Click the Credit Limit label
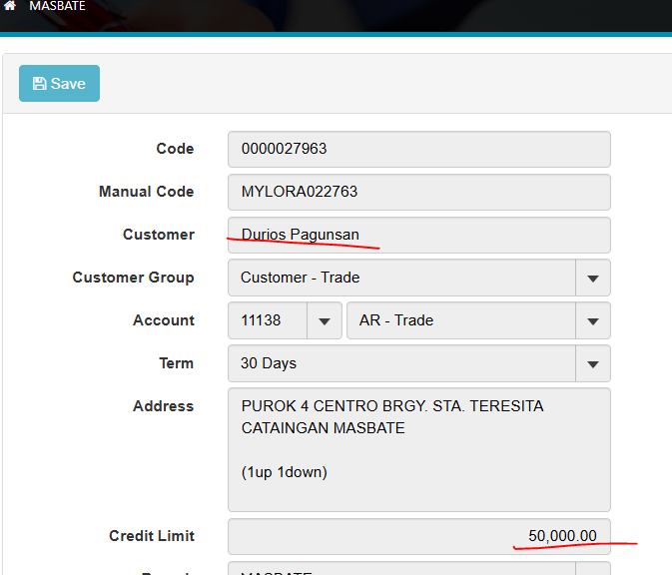The height and width of the screenshot is (575, 672). coord(152,536)
